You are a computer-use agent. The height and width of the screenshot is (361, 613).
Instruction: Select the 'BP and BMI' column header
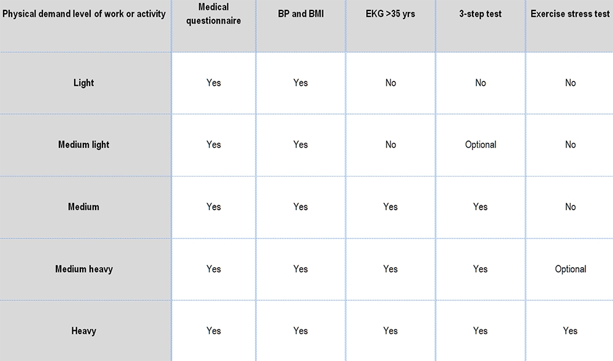click(300, 13)
